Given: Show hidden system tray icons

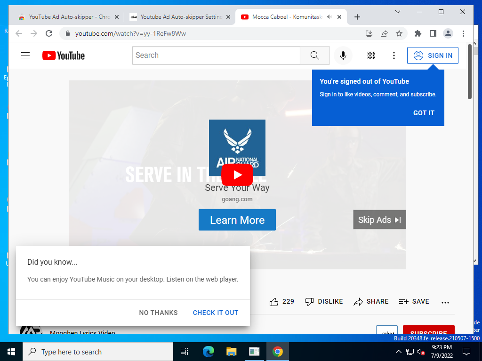Looking at the screenshot, I should coord(398,352).
